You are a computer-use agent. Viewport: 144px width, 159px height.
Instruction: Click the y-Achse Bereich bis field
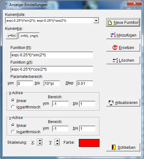coord(87,129)
